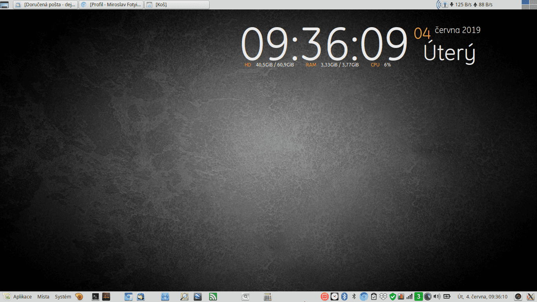Switch to the Koš window
This screenshot has height=302, width=537.
[177, 5]
